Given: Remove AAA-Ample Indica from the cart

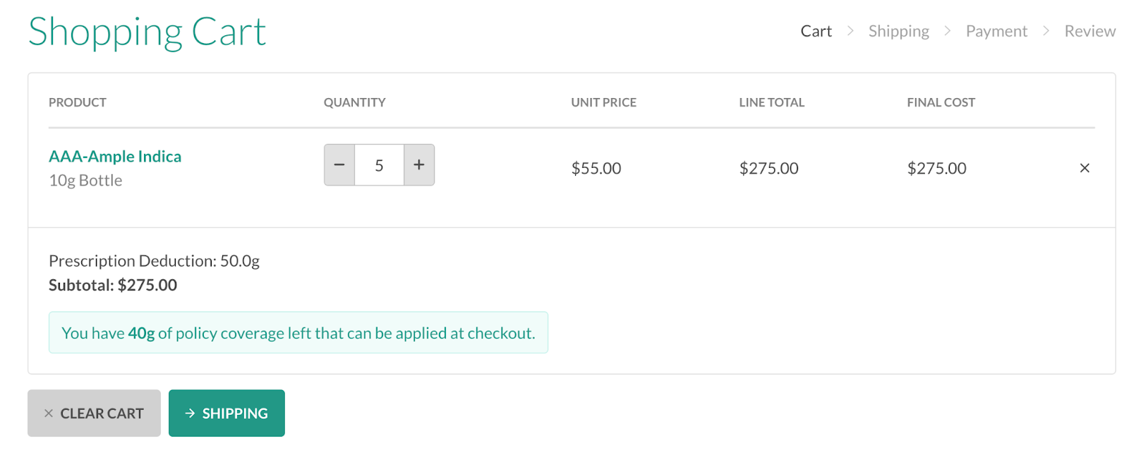Looking at the screenshot, I should tap(1084, 168).
